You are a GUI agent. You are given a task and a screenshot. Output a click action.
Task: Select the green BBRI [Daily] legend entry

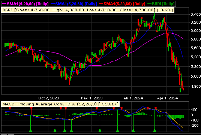[x=161, y=4]
